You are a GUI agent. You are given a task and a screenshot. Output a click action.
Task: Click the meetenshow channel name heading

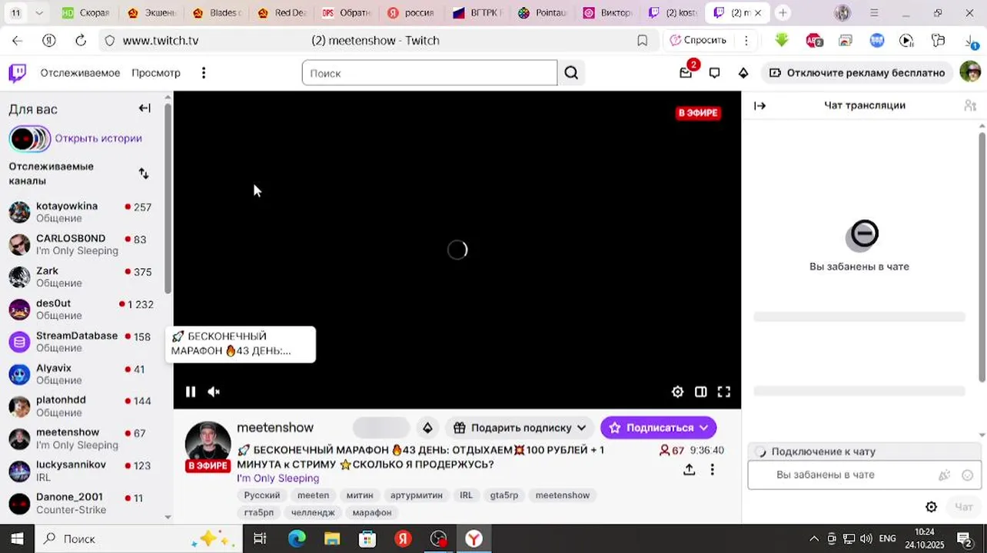pos(275,428)
